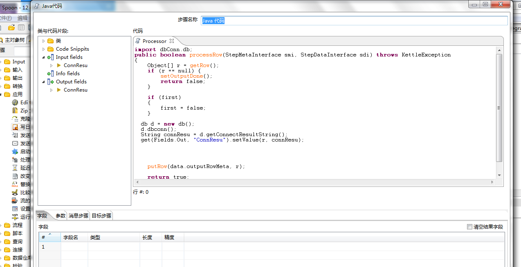The width and height of the screenshot is (521, 267).
Task: Click the 字段名 column header
Action: pos(74,237)
